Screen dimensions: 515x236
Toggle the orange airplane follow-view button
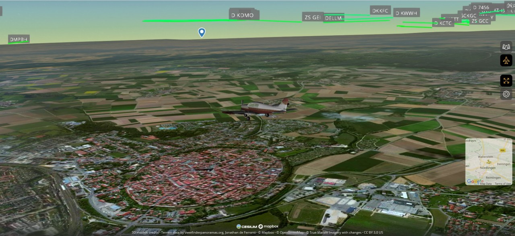point(506,60)
